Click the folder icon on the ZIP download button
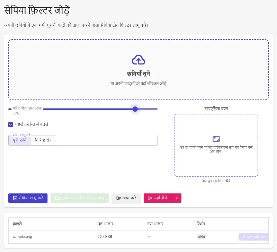The height and width of the screenshot is (252, 277). 57,198
